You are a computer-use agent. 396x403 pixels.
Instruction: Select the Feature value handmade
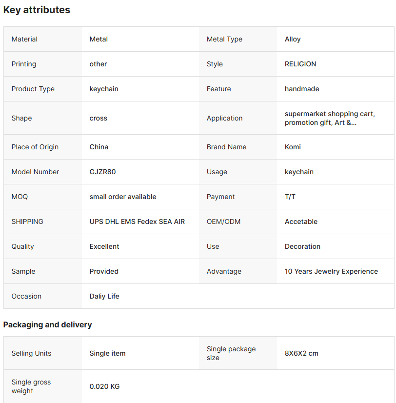point(302,89)
